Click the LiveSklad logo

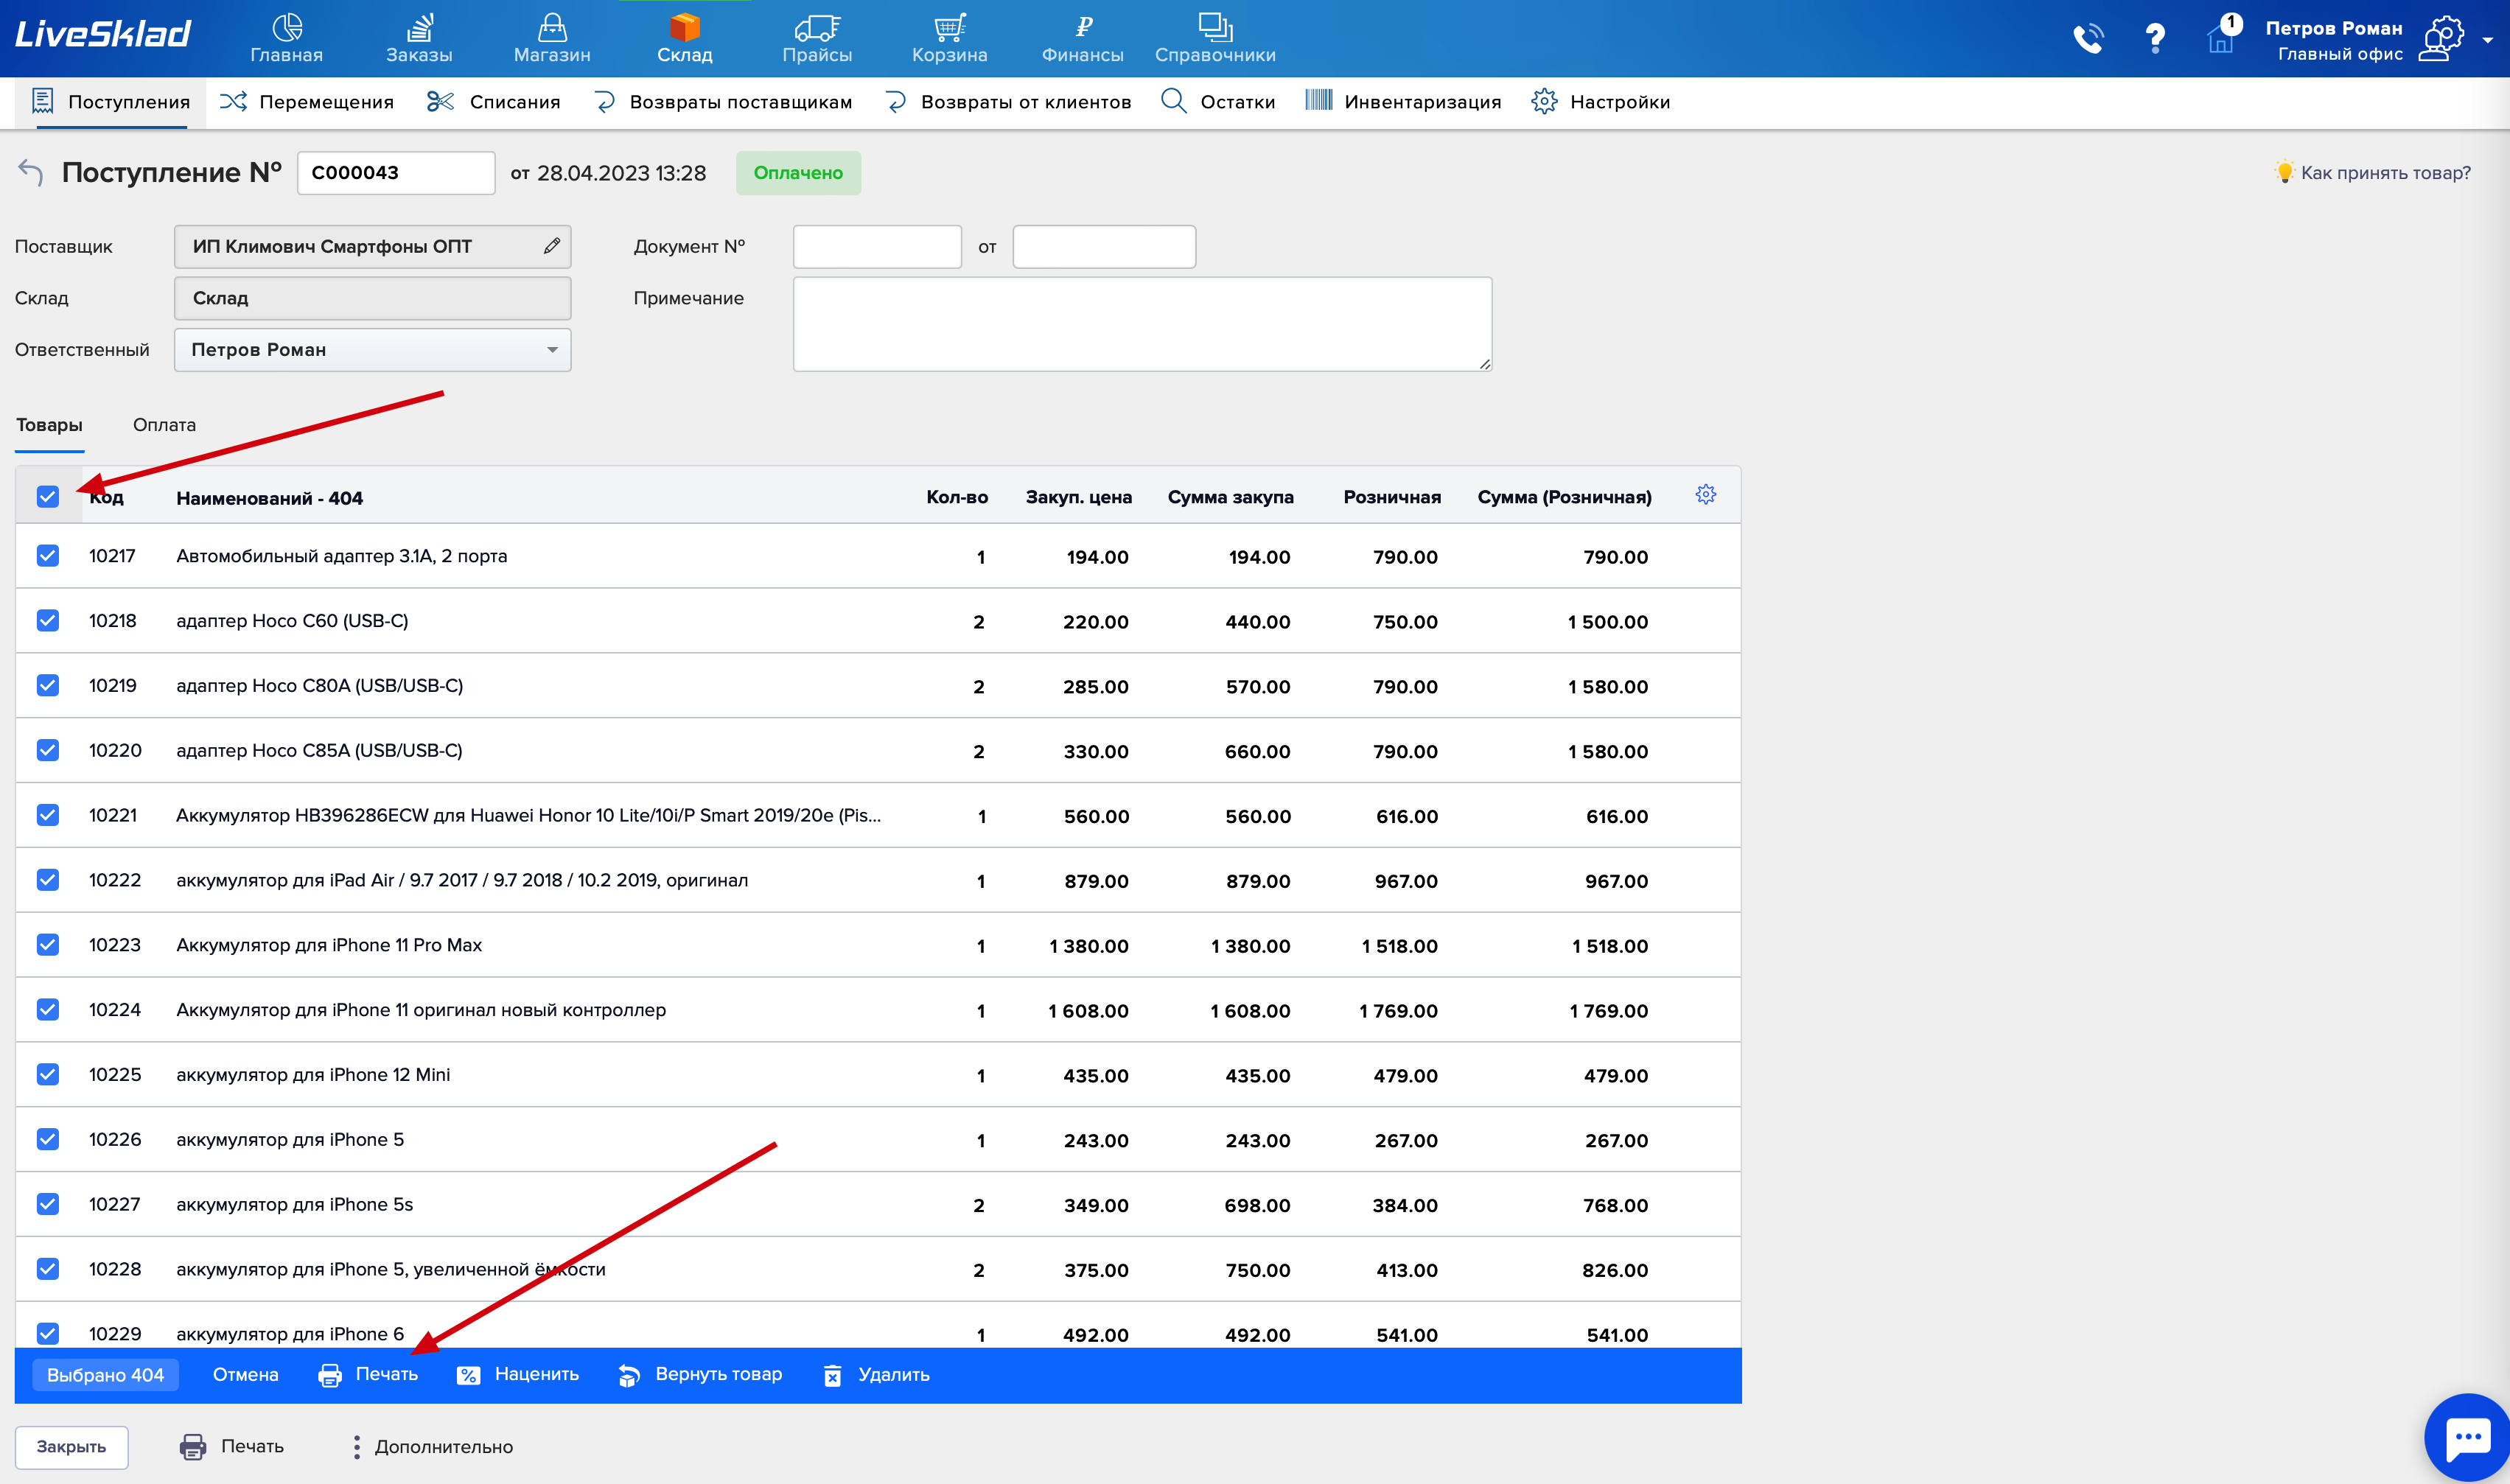coord(102,35)
